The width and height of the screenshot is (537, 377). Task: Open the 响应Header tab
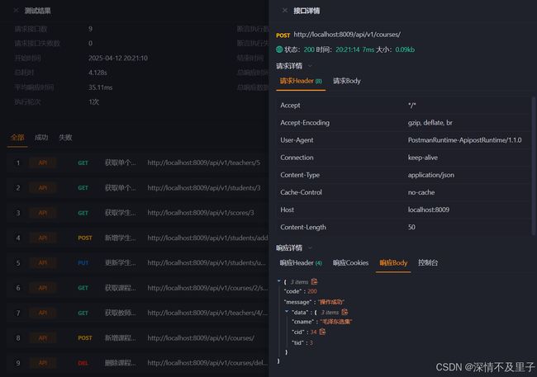tap(301, 262)
